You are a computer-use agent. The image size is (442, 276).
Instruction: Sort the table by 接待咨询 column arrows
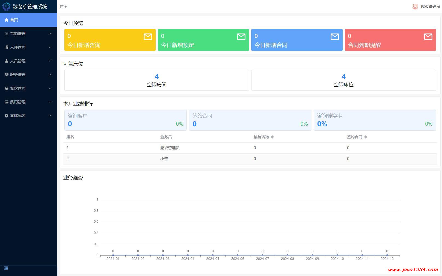click(x=272, y=137)
